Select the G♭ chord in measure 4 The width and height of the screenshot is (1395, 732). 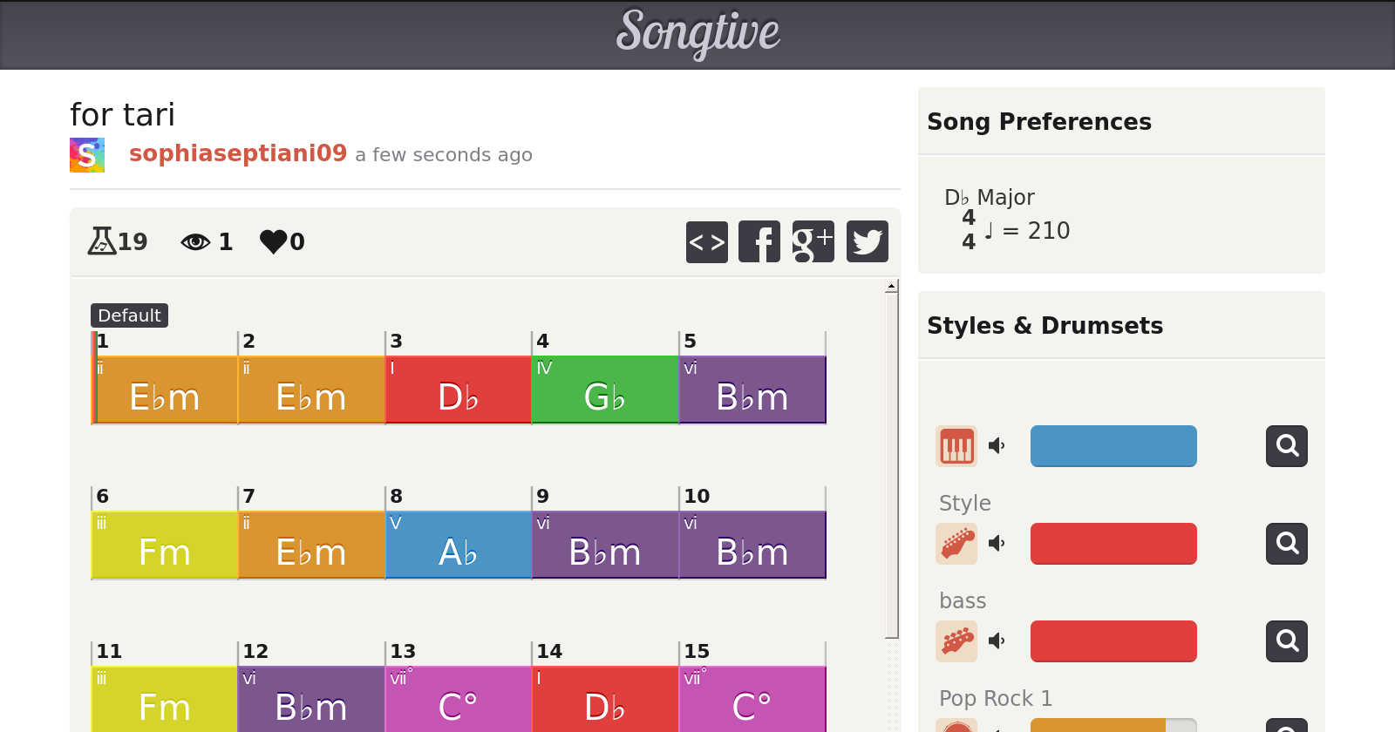[605, 390]
